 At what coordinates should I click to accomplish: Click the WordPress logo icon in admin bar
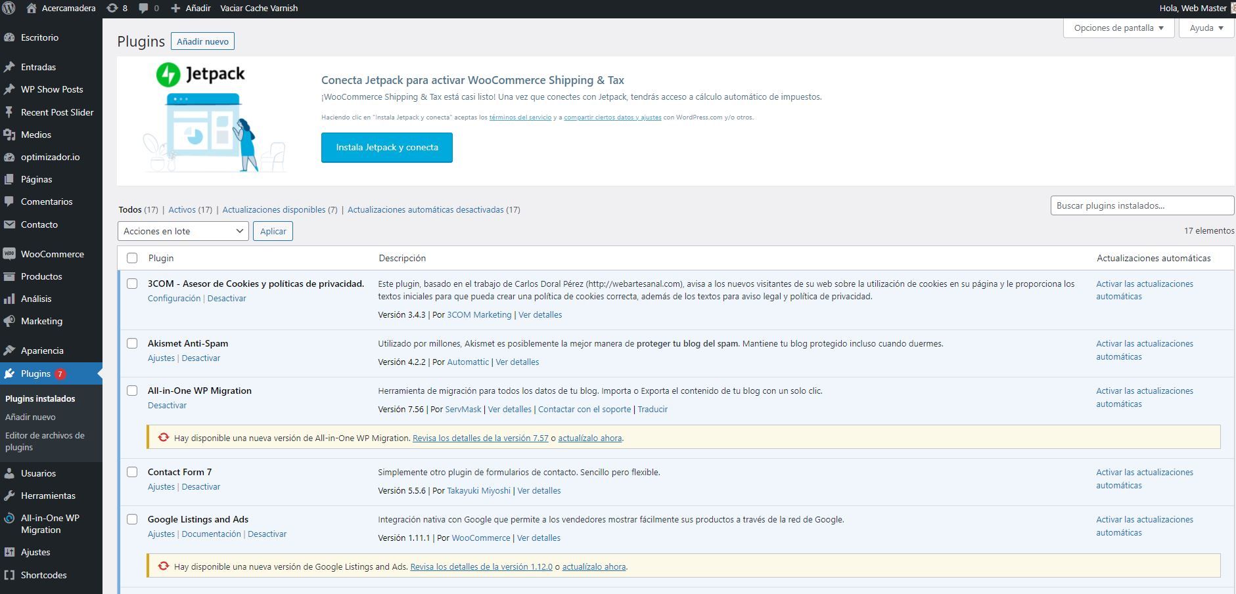point(9,8)
